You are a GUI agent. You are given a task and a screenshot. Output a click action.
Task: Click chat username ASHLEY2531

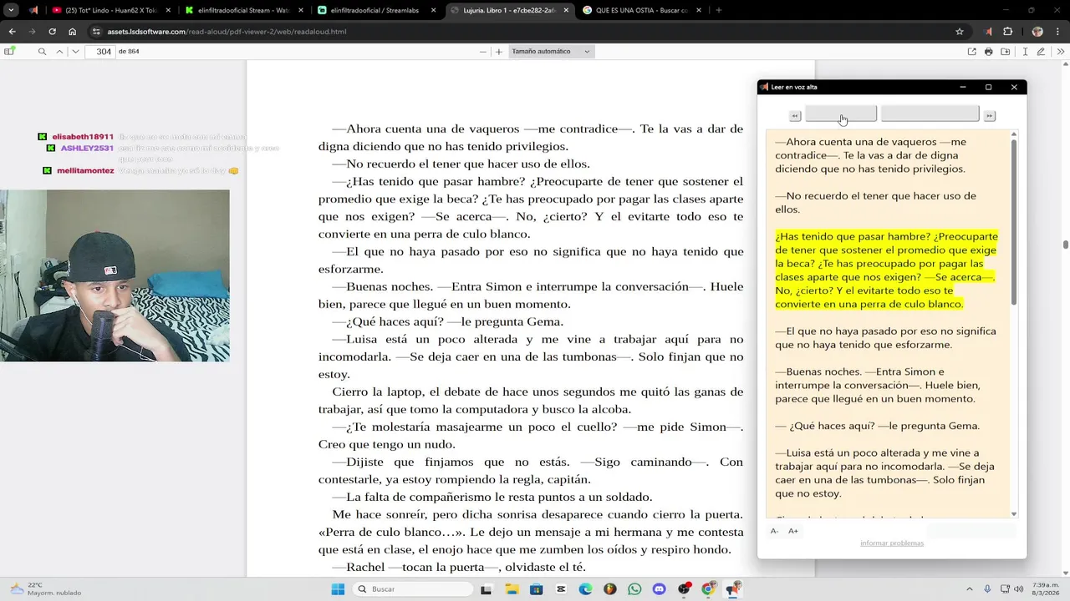click(87, 148)
